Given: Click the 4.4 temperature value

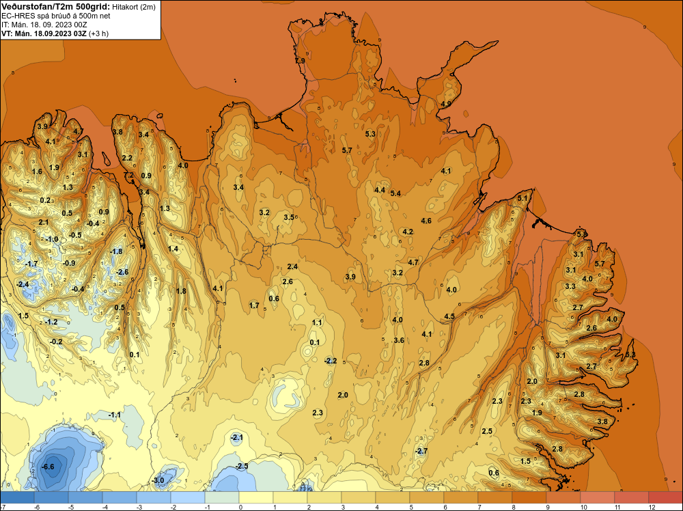Looking at the screenshot, I should pos(380,190).
